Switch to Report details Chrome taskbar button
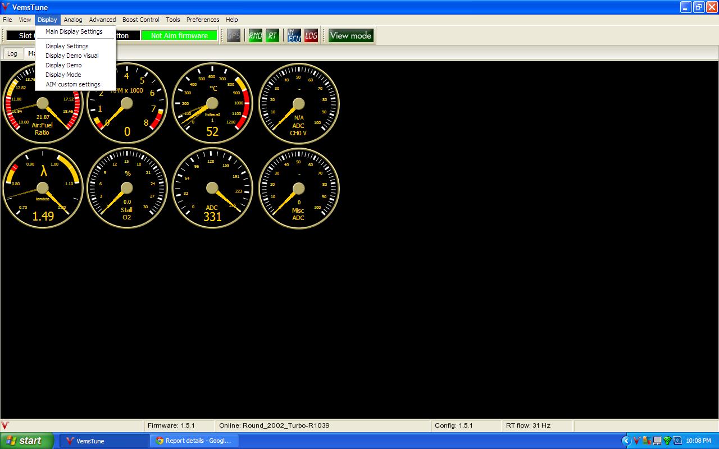 [x=194, y=441]
